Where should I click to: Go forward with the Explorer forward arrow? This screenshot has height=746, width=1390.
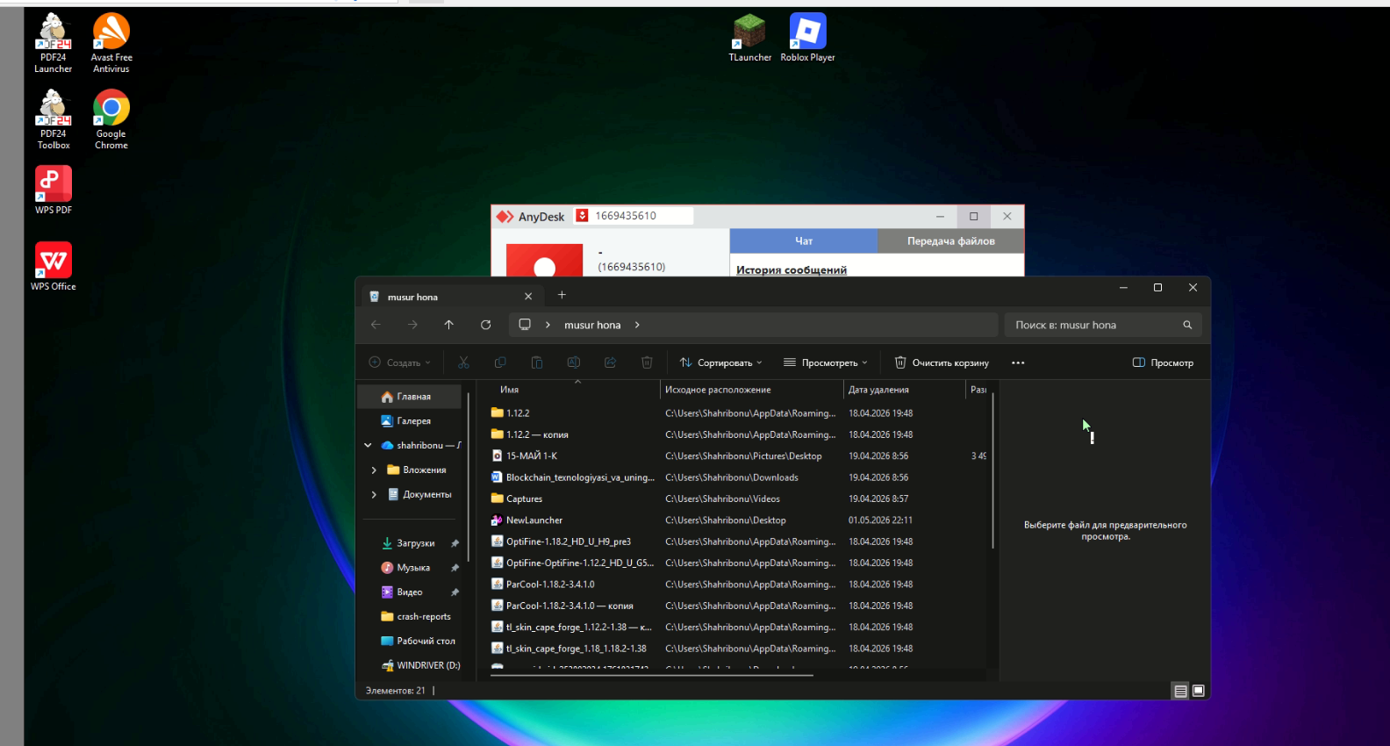[x=412, y=325]
